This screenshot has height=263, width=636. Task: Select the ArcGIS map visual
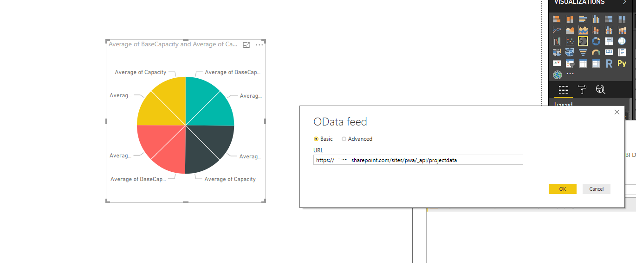click(x=557, y=75)
